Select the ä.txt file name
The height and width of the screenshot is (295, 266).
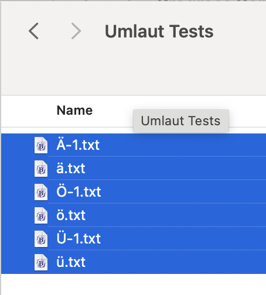71,168
